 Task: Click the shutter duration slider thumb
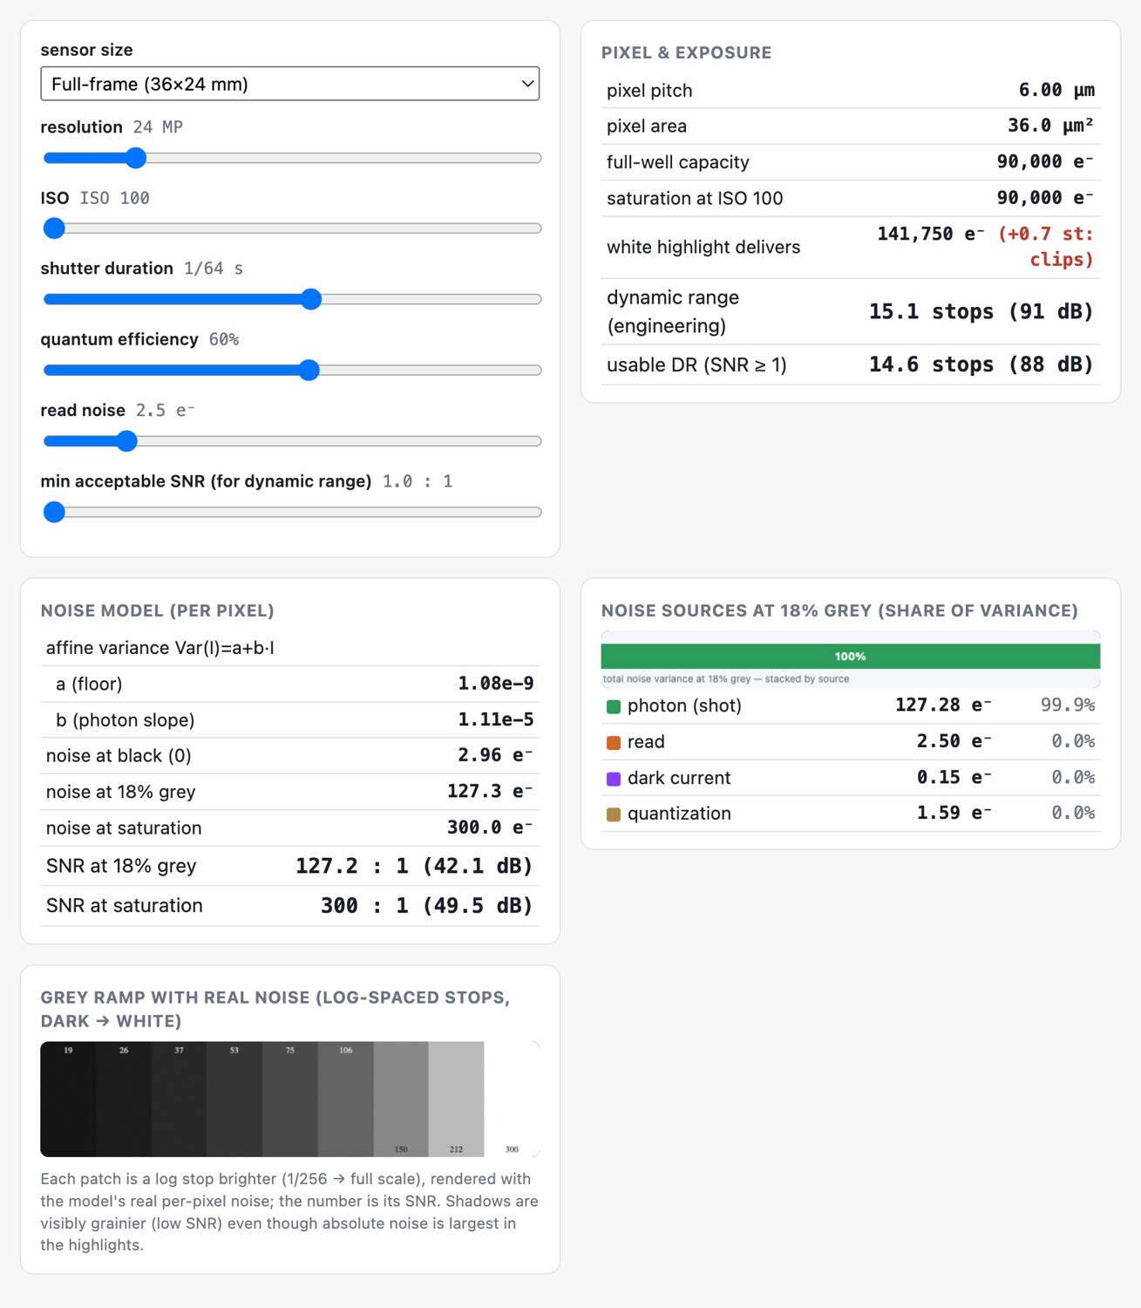point(311,299)
